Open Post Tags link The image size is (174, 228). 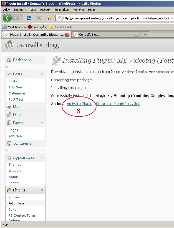point(16,99)
